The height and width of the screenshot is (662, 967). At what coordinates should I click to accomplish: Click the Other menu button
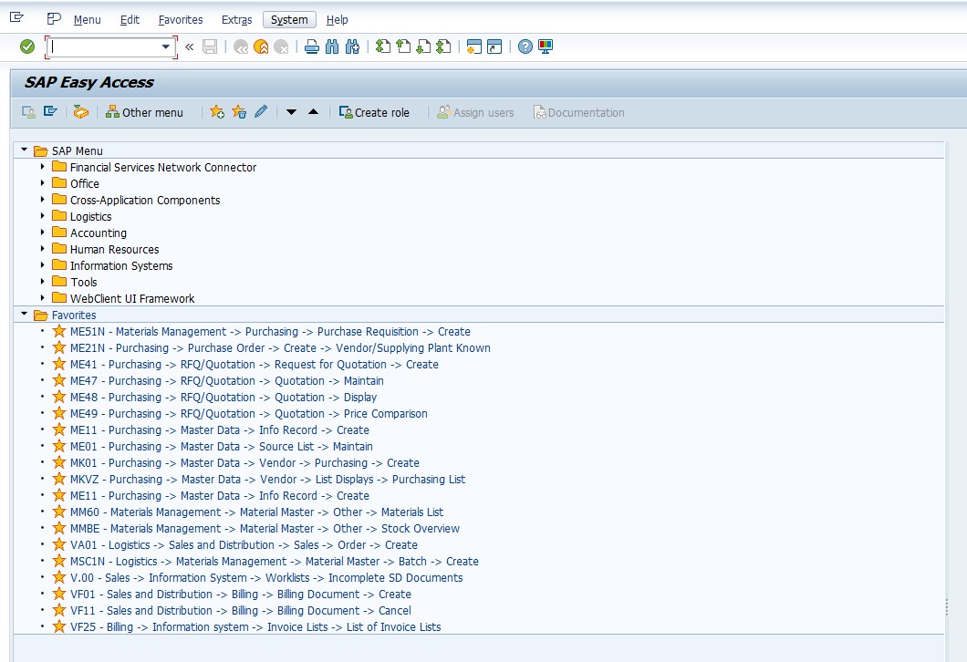[x=144, y=112]
